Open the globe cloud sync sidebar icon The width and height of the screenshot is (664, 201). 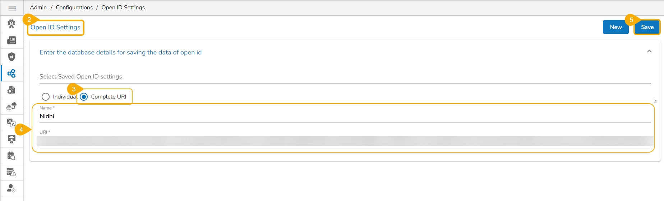(x=11, y=106)
